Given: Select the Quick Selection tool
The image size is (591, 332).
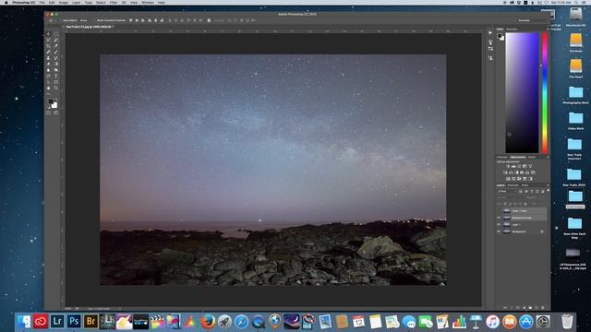Looking at the screenshot, I should 56,40.
